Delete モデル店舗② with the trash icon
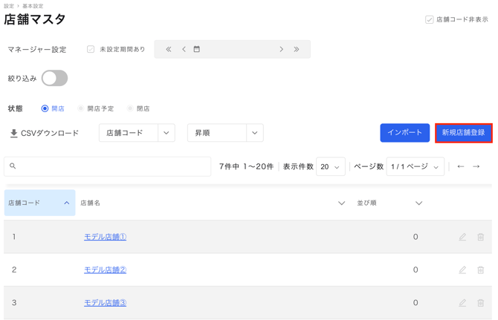This screenshot has width=498, height=320. coord(480,270)
